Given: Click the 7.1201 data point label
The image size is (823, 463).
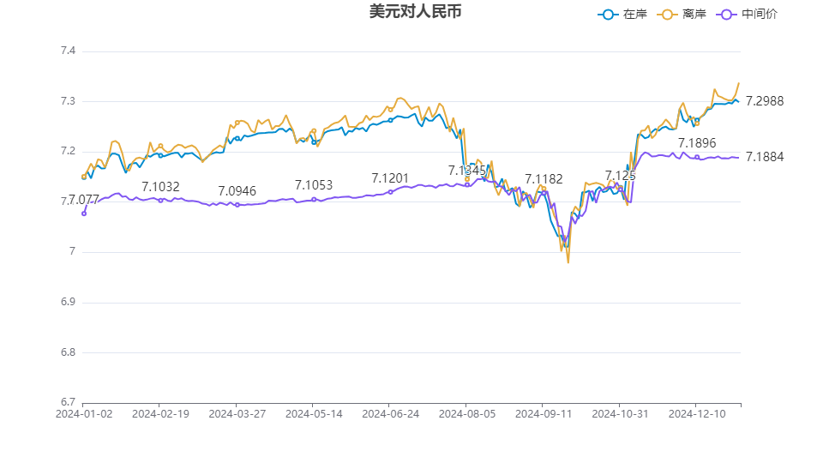Looking at the screenshot, I should pos(390,178).
